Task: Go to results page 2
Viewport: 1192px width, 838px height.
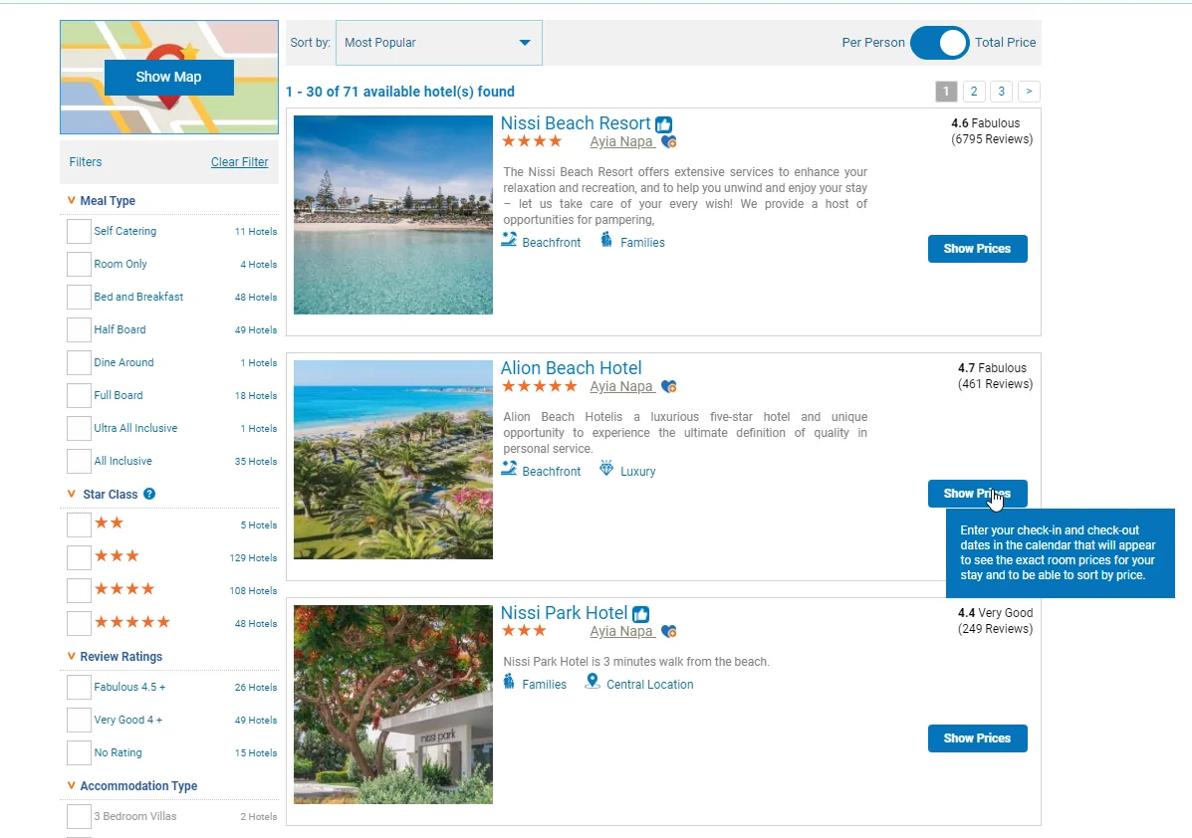Action: (x=974, y=92)
